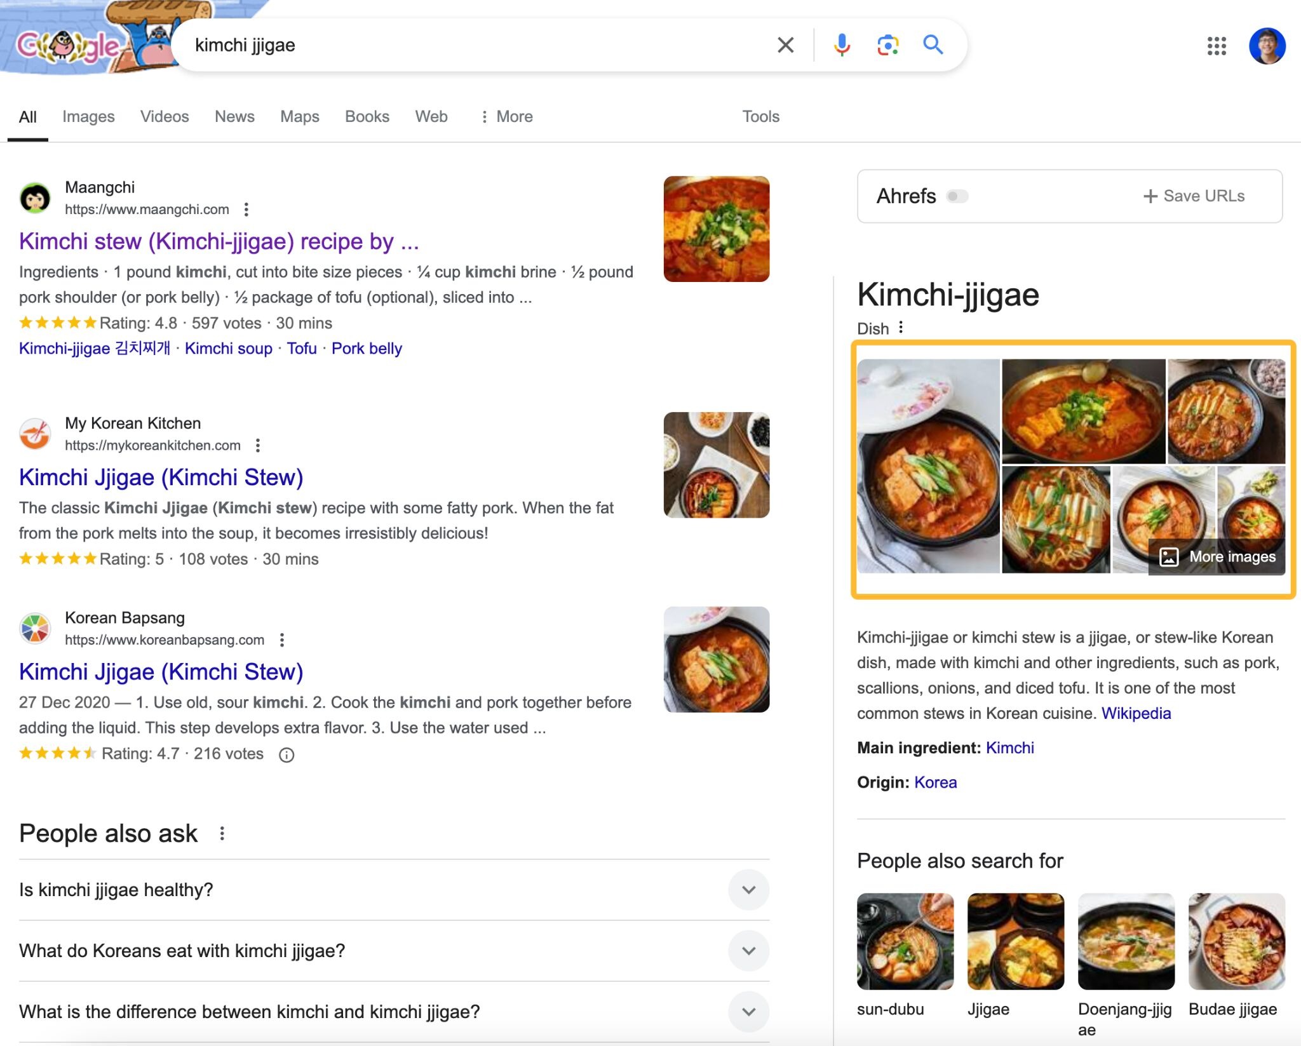Open the three-dot menu beside the Maangchi result
This screenshot has height=1046, width=1301.
coord(246,210)
